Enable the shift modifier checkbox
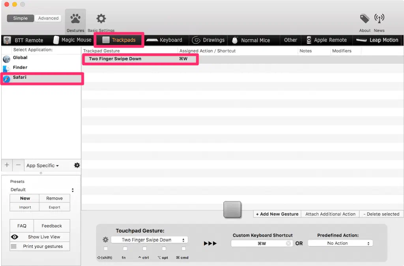Viewport: 404px width, 266px height. click(x=105, y=249)
